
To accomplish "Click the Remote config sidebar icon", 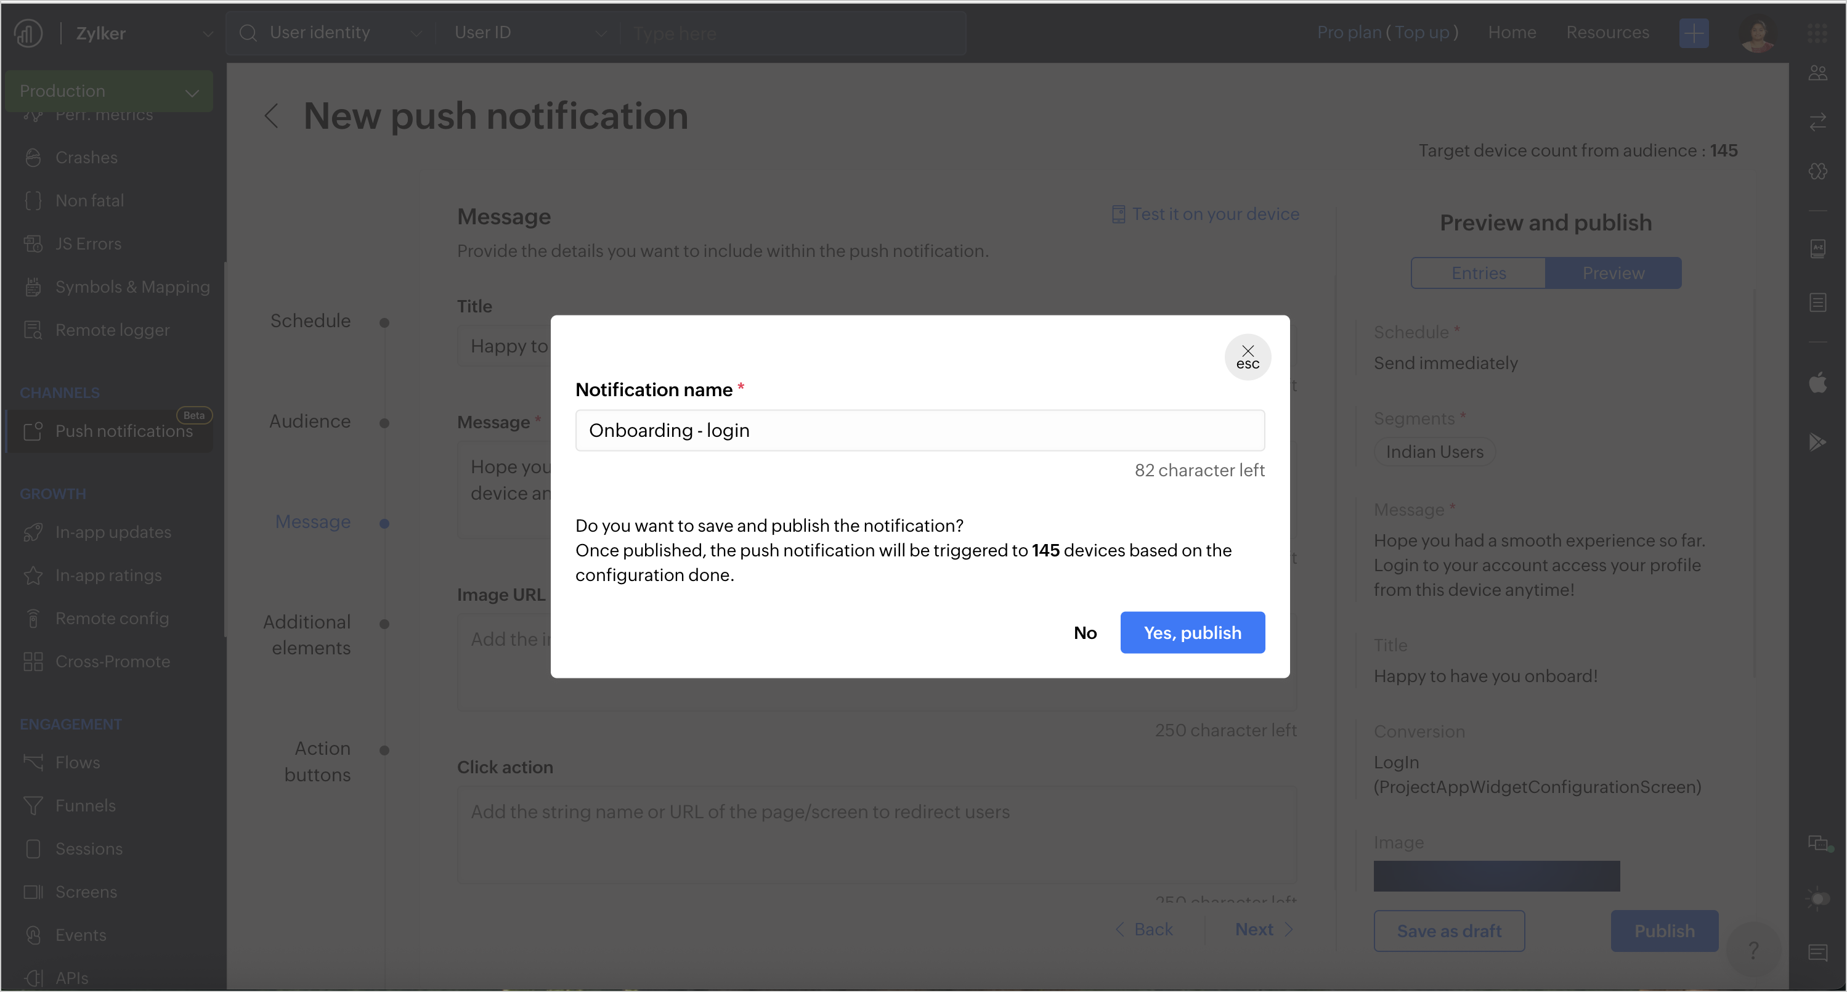I will 32,618.
